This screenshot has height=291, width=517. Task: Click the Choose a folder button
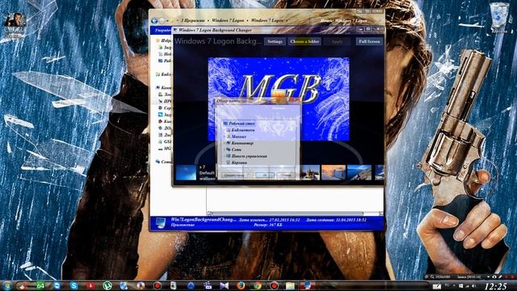pyautogui.click(x=305, y=41)
